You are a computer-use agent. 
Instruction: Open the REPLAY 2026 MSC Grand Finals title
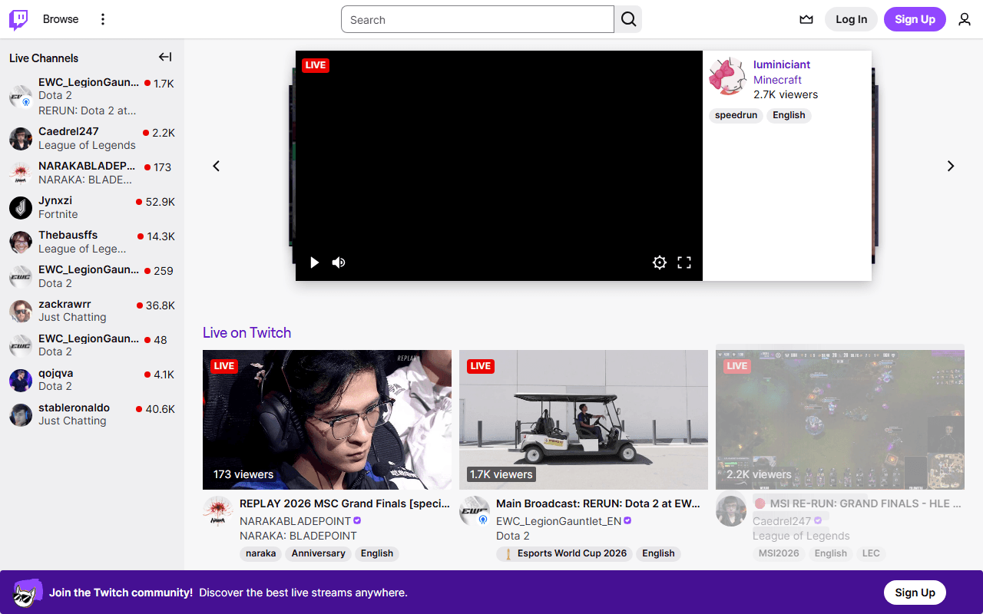(x=345, y=503)
